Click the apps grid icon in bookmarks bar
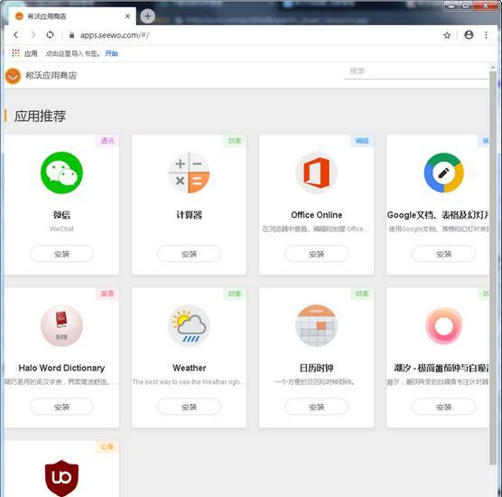 (x=15, y=53)
